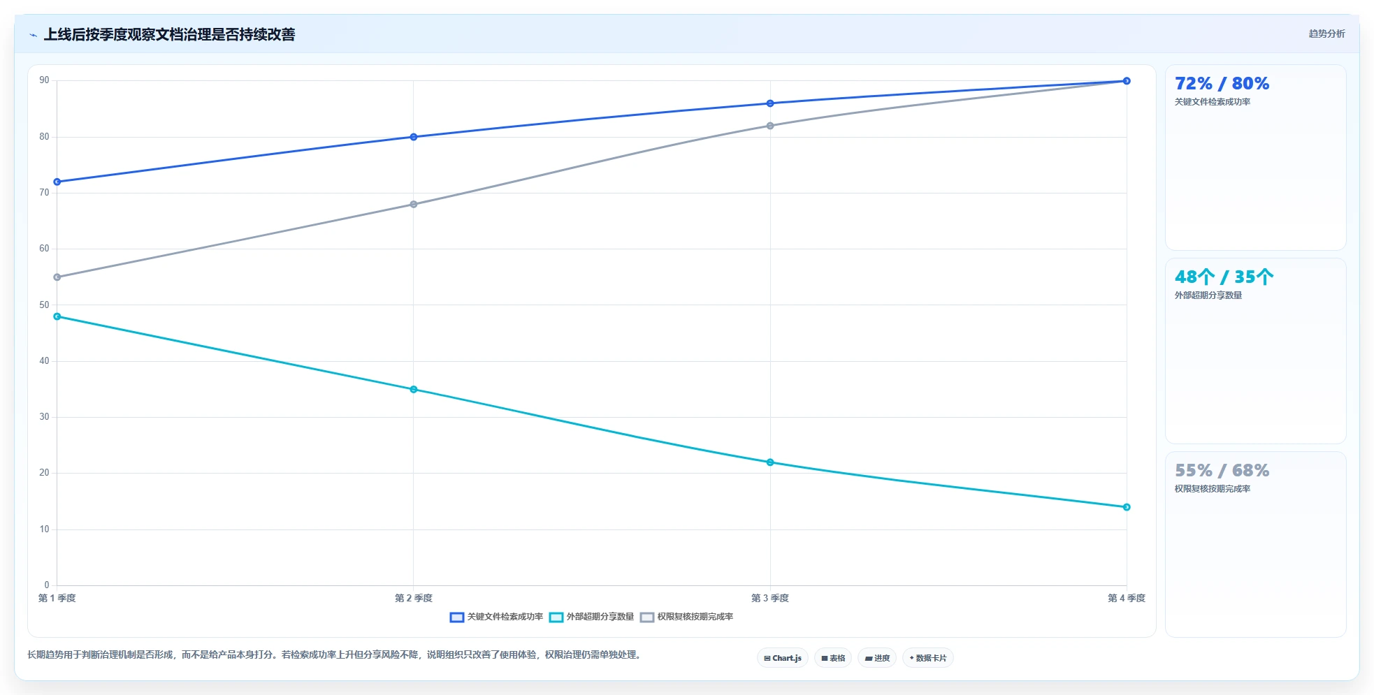Open the 48个 / 35个 外部超期分享数量 card
Image resolution: width=1374 pixels, height=695 pixels.
[x=1255, y=351]
